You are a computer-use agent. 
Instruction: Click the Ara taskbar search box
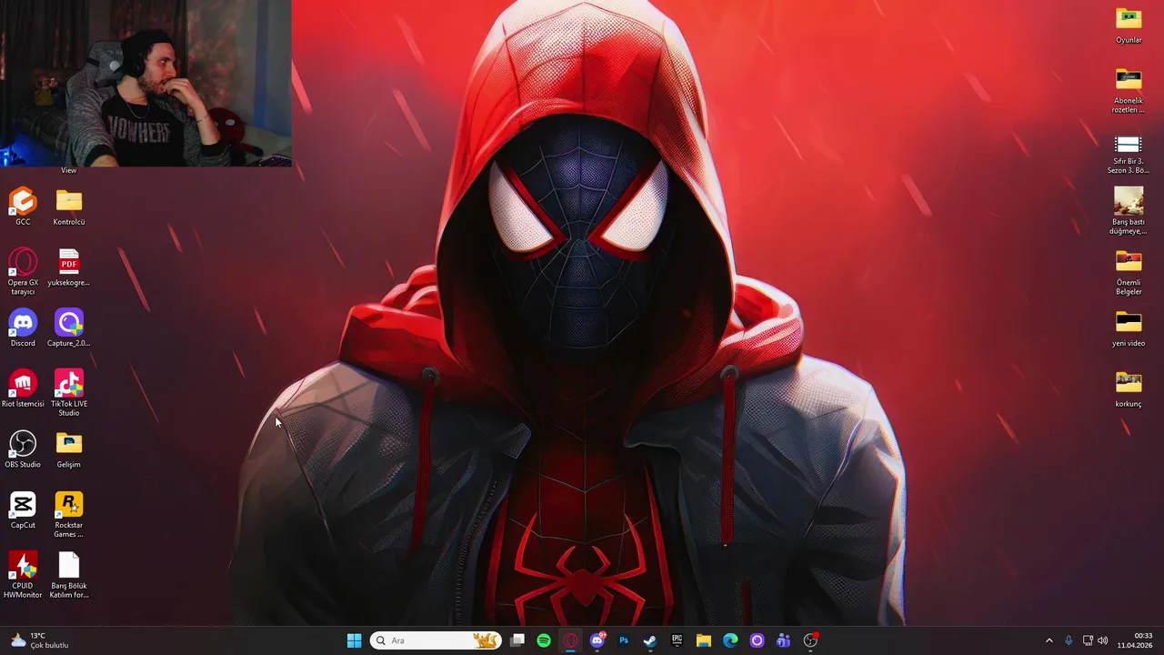coord(436,640)
